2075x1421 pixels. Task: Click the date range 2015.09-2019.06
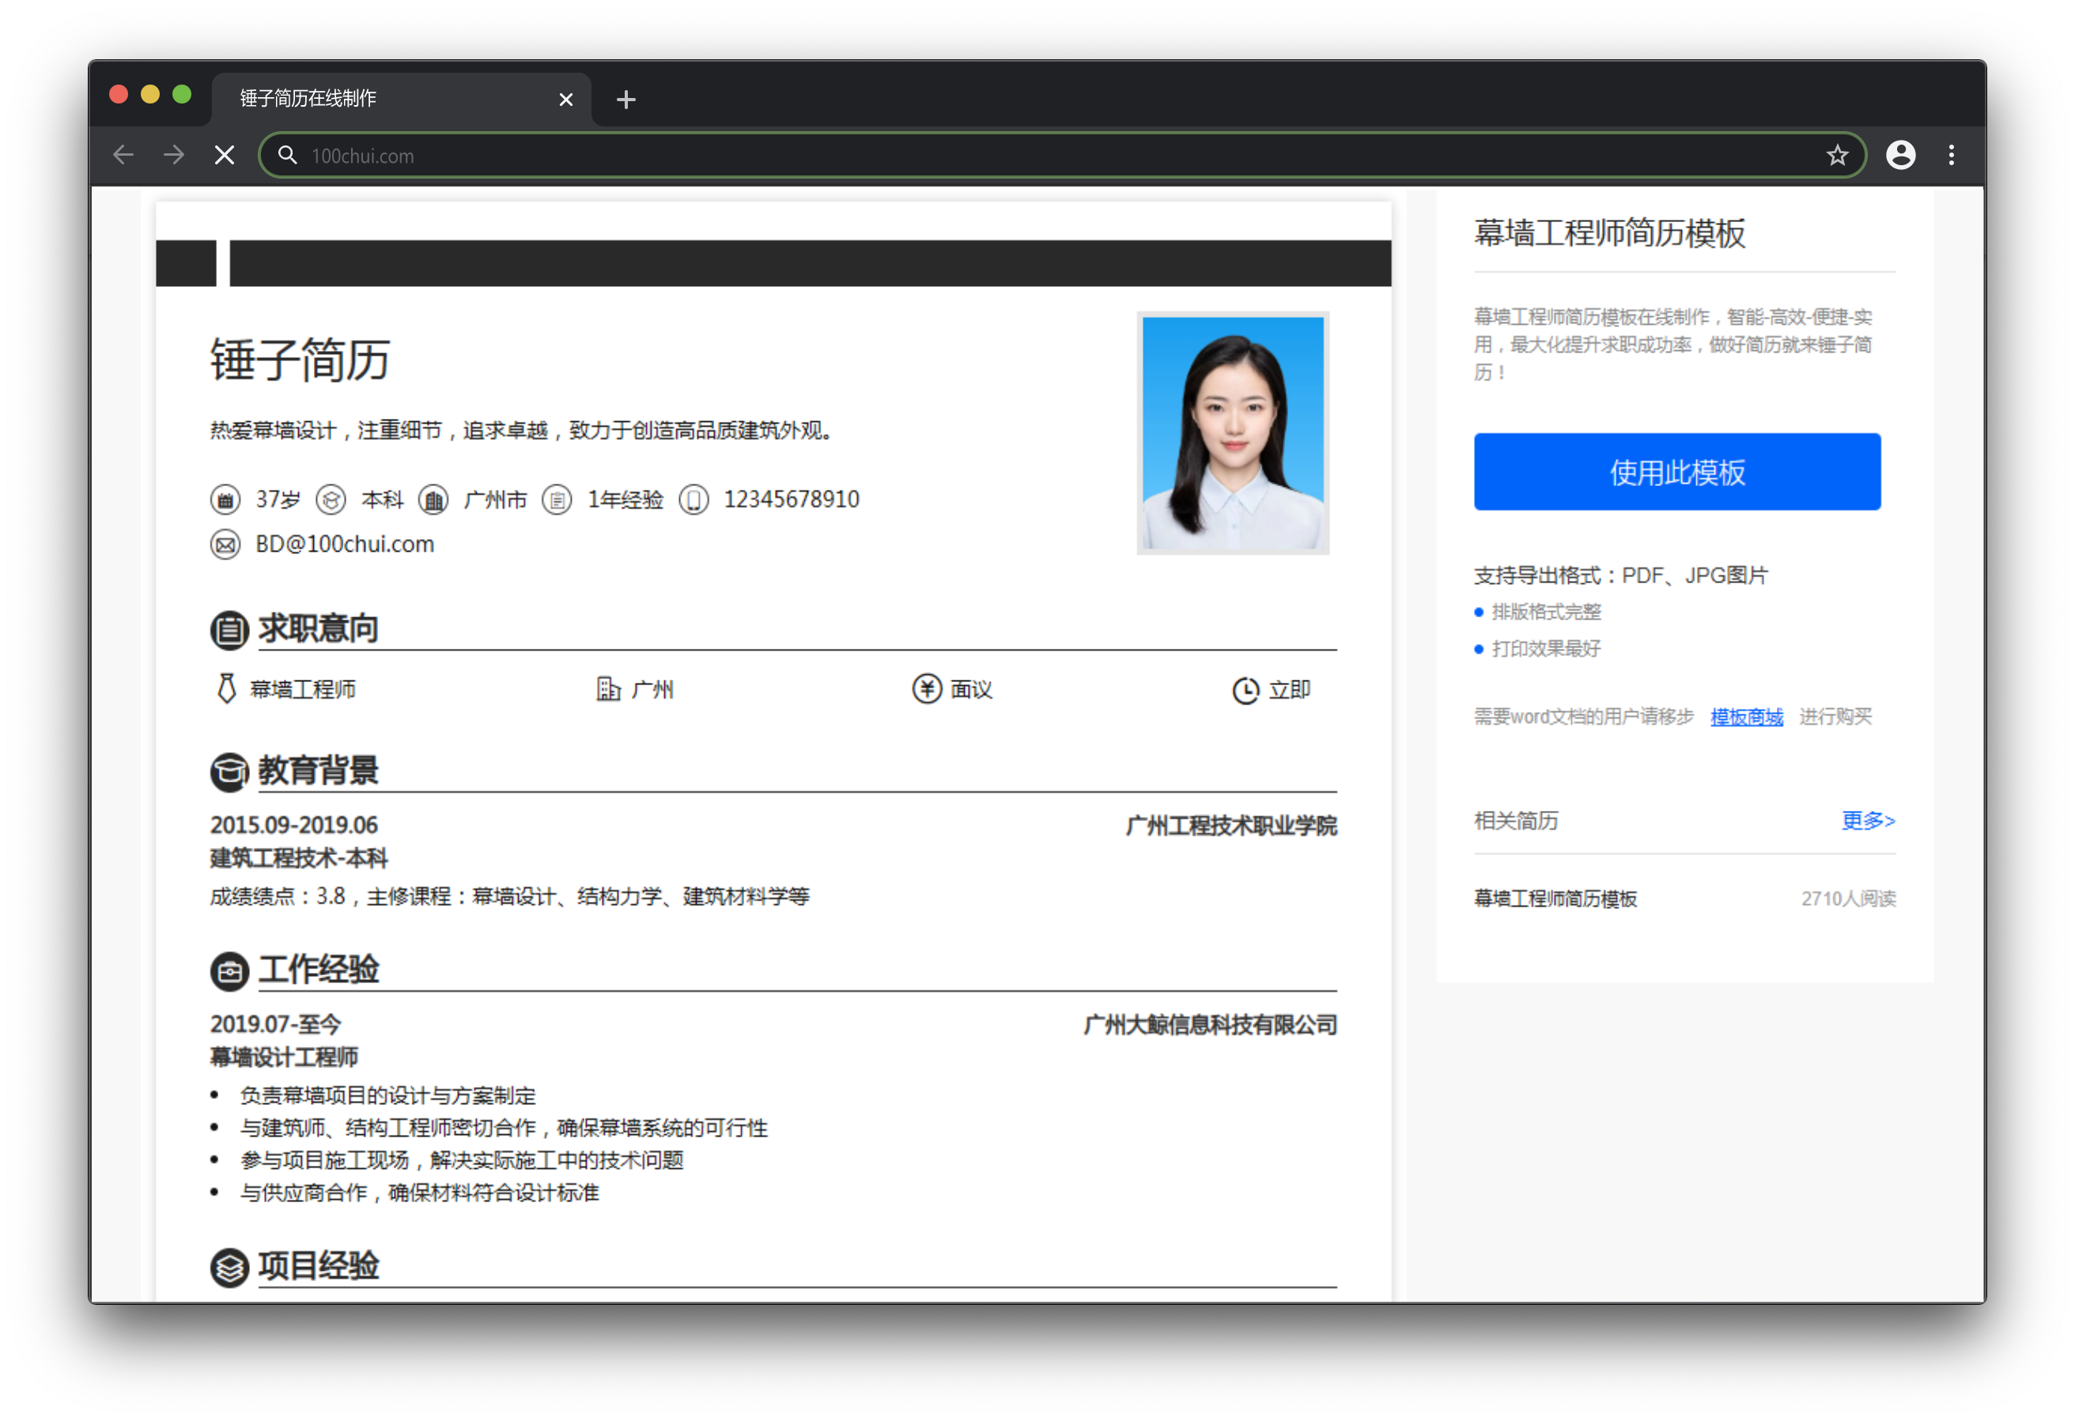point(293,826)
